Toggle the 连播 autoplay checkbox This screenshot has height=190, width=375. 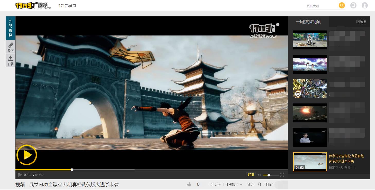(x=358, y=22)
